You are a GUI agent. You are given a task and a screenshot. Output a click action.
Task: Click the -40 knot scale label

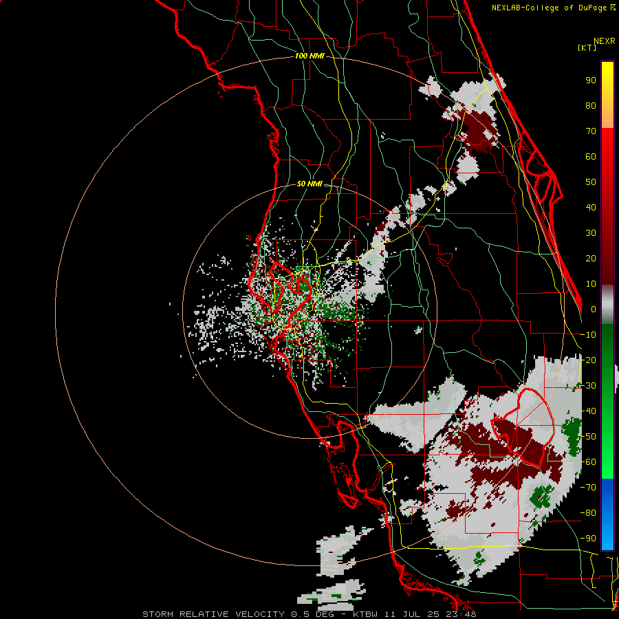588,411
